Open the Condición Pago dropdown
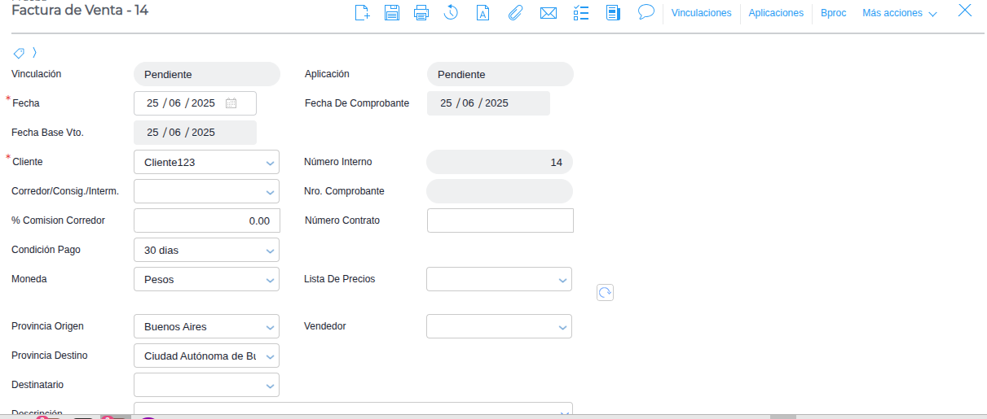The image size is (987, 419). click(x=206, y=250)
